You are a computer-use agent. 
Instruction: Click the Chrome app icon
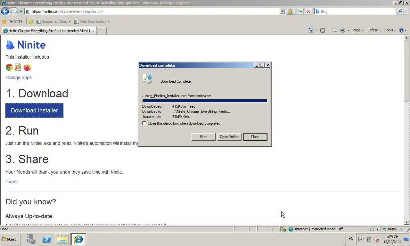(9, 67)
